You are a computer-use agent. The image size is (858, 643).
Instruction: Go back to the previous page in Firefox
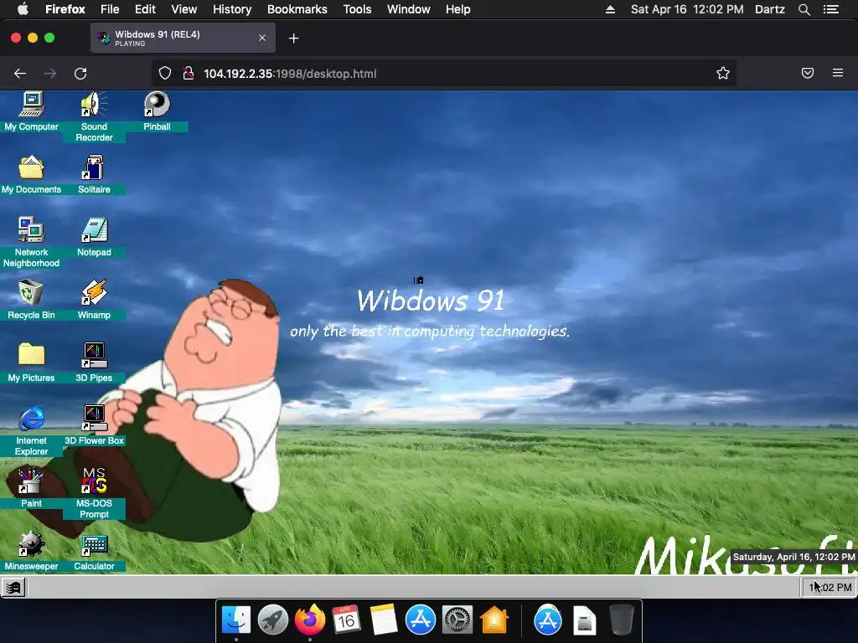(20, 74)
